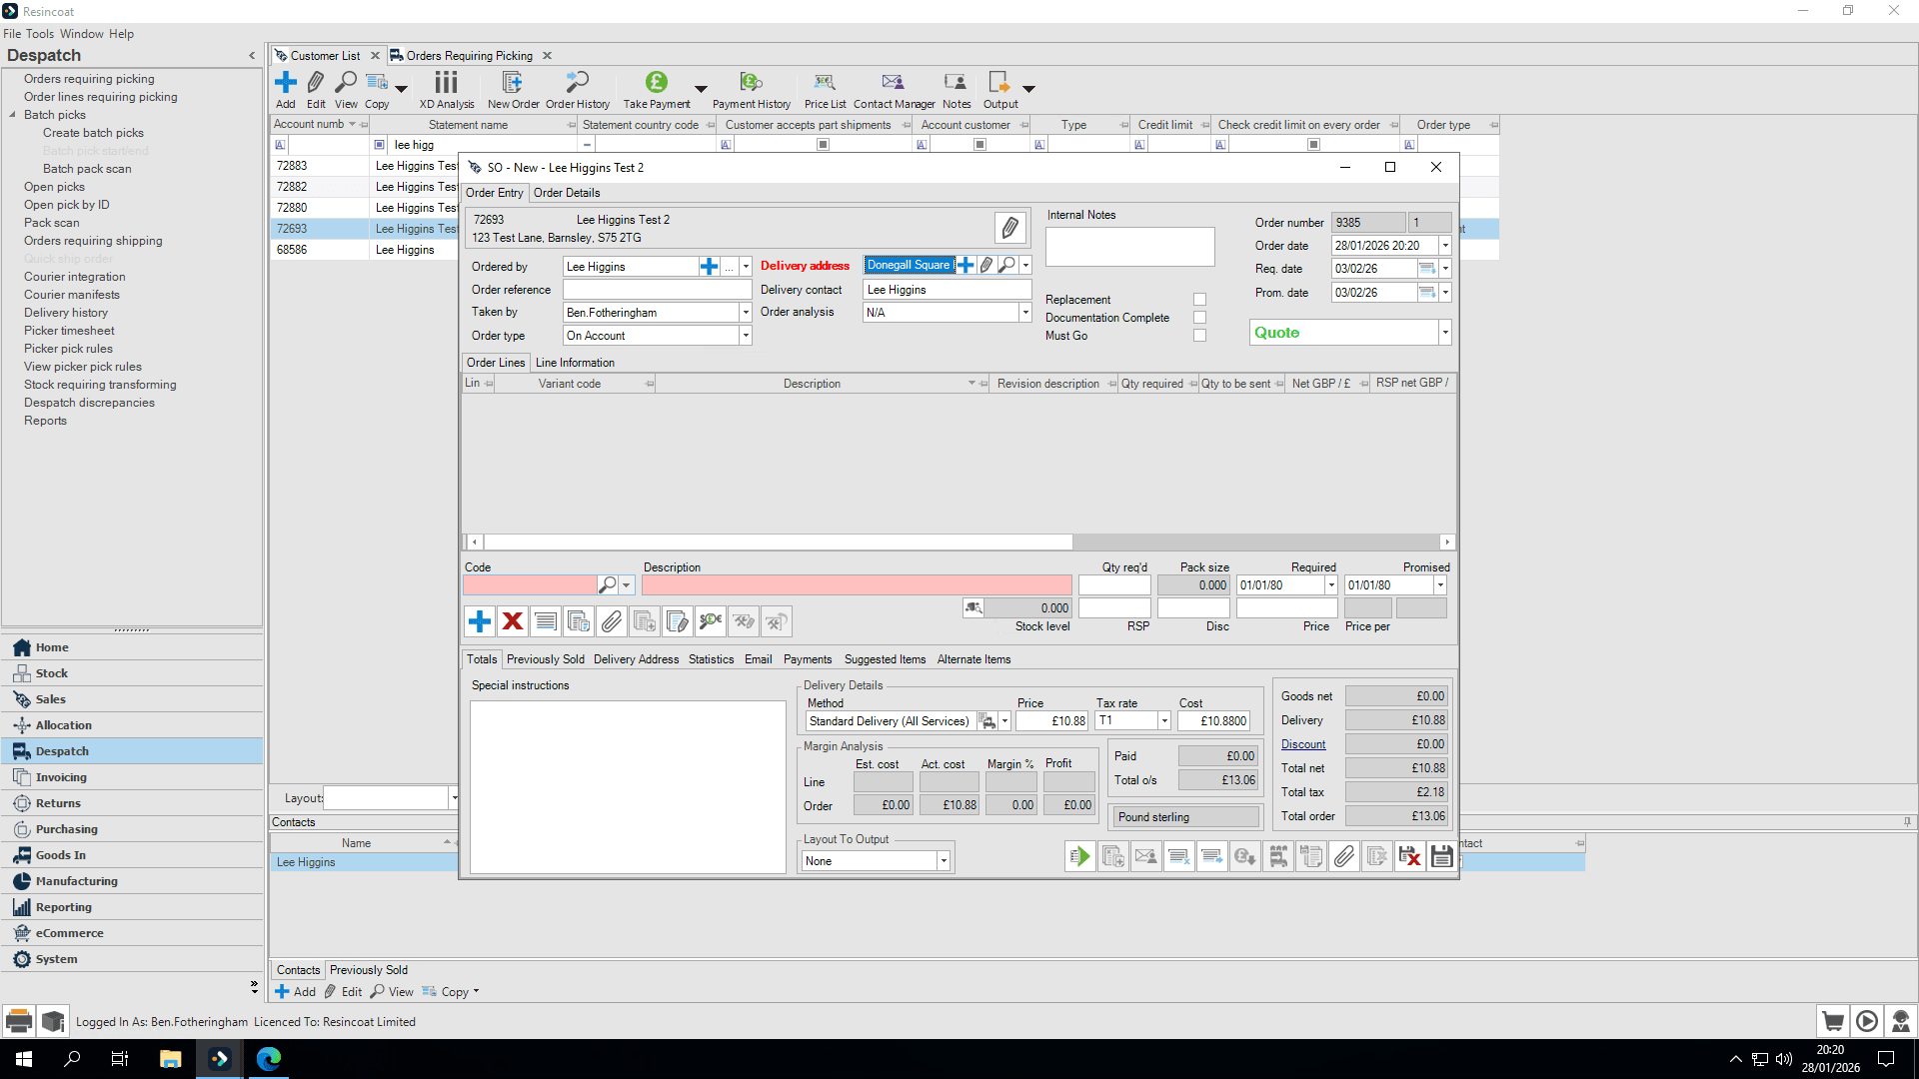Image resolution: width=1919 pixels, height=1079 pixels.
Task: Open the Price List toolbar icon
Action: click(x=825, y=90)
